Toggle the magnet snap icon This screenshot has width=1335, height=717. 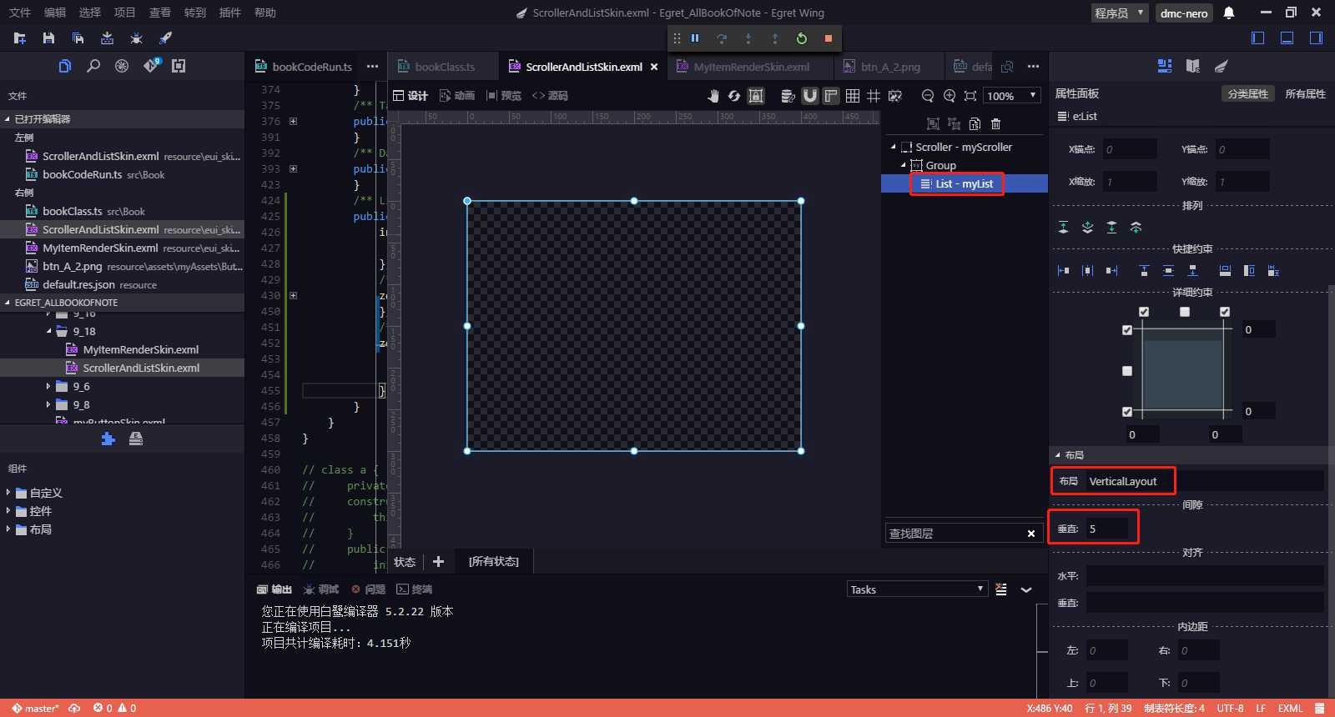809,96
